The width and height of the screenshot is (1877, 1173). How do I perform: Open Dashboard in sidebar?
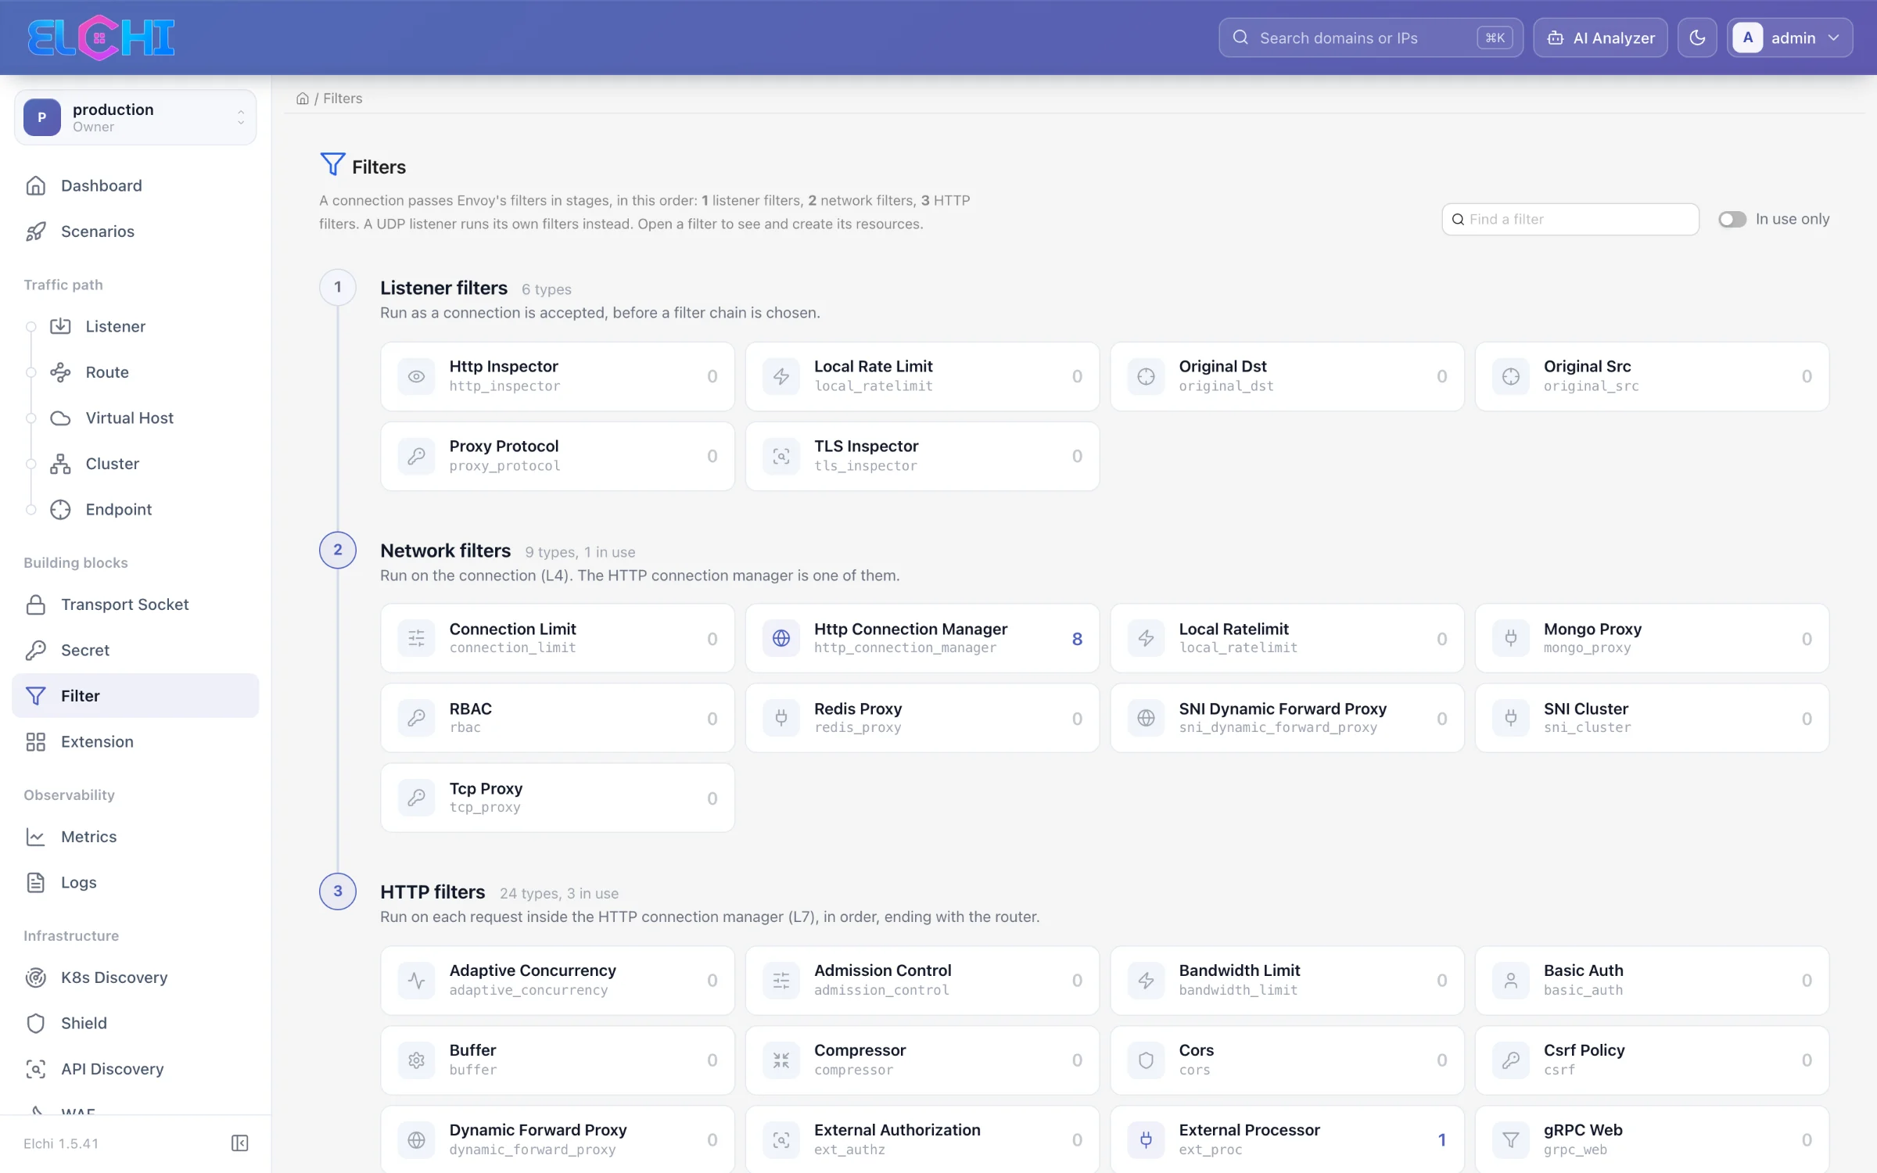pyautogui.click(x=135, y=185)
